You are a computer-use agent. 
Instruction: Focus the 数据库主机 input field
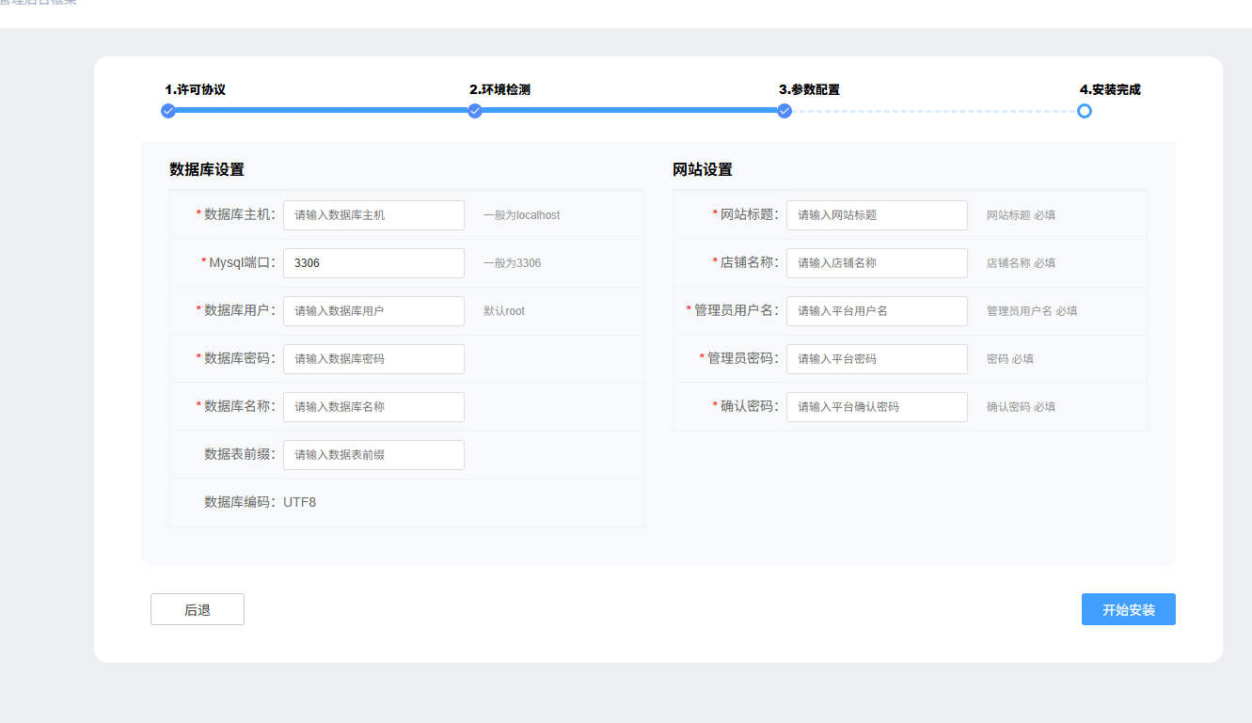pyautogui.click(x=373, y=215)
